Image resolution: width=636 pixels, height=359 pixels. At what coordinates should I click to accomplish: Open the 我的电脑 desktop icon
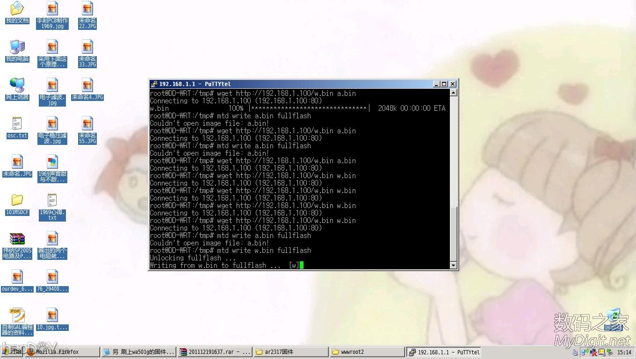point(17,47)
